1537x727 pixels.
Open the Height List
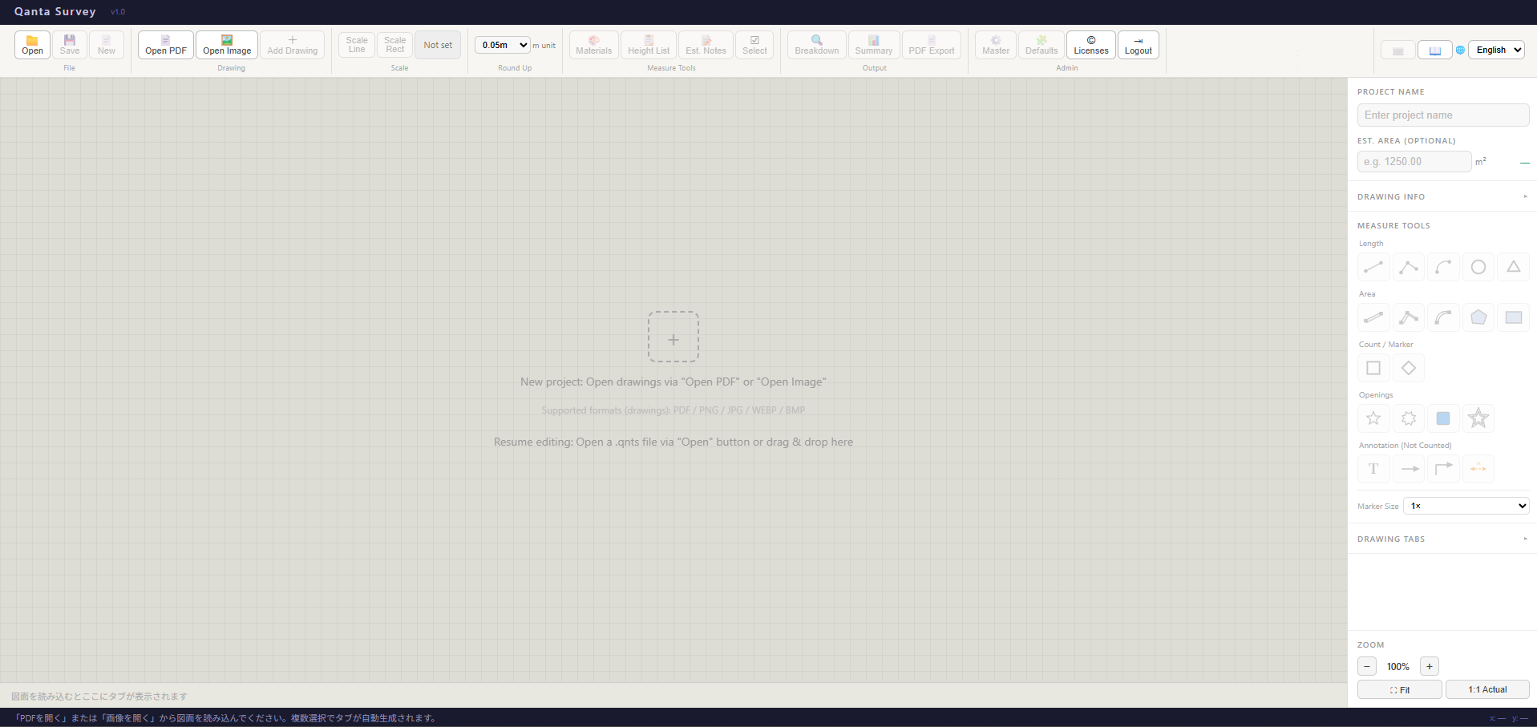[649, 45]
